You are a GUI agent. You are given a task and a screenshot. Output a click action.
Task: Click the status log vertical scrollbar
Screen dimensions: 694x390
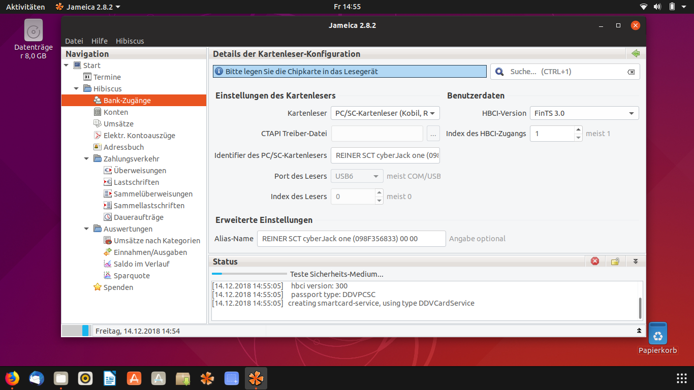640,308
